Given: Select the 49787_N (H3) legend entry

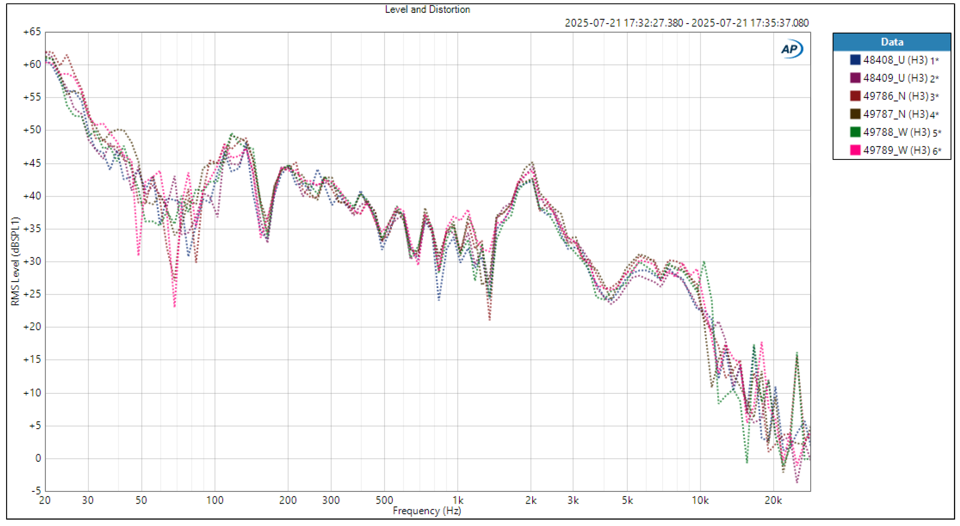Looking at the screenshot, I should click(x=895, y=114).
